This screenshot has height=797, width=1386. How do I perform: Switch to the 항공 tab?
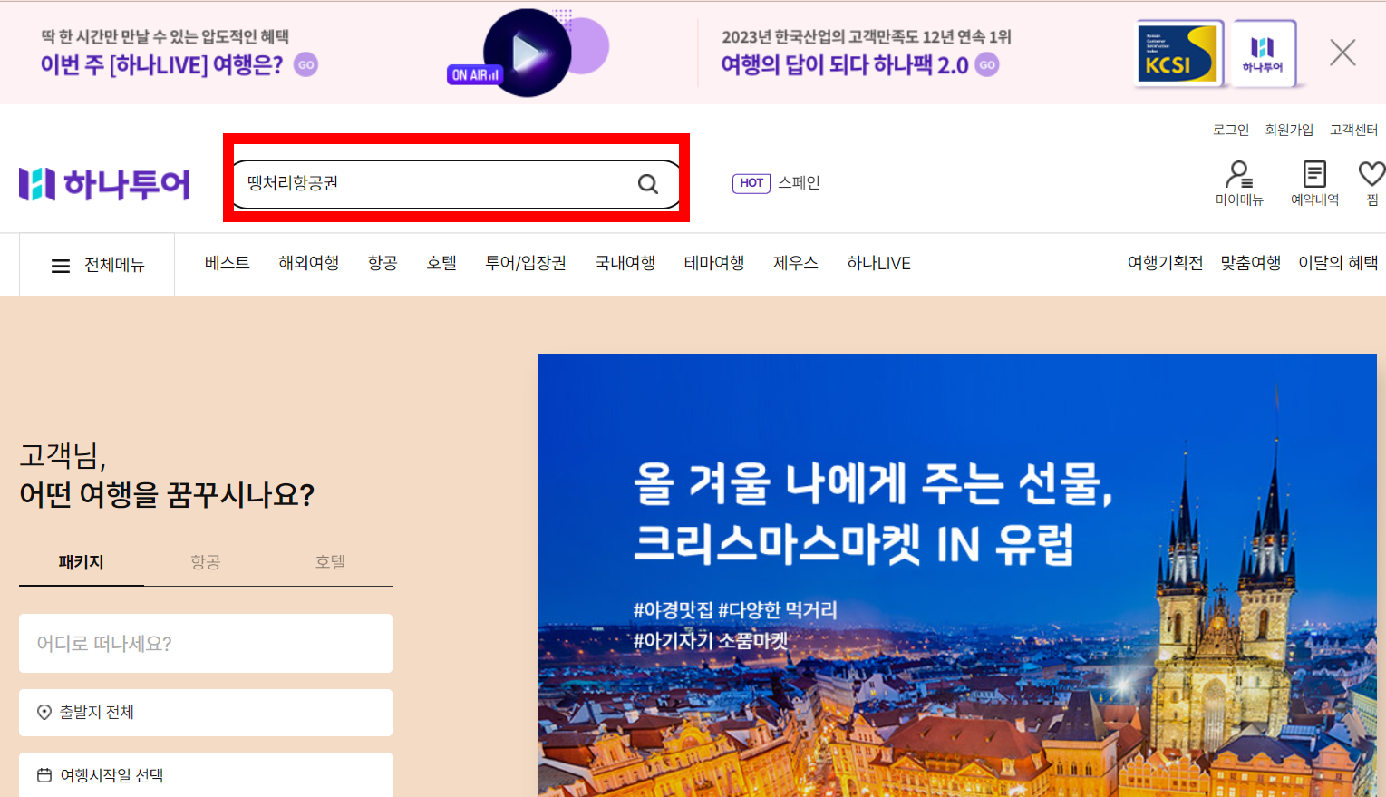[x=205, y=562]
